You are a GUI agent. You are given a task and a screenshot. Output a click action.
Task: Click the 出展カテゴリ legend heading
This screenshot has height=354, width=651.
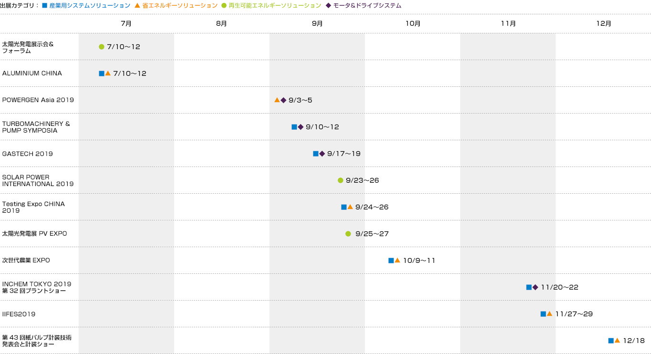click(20, 6)
